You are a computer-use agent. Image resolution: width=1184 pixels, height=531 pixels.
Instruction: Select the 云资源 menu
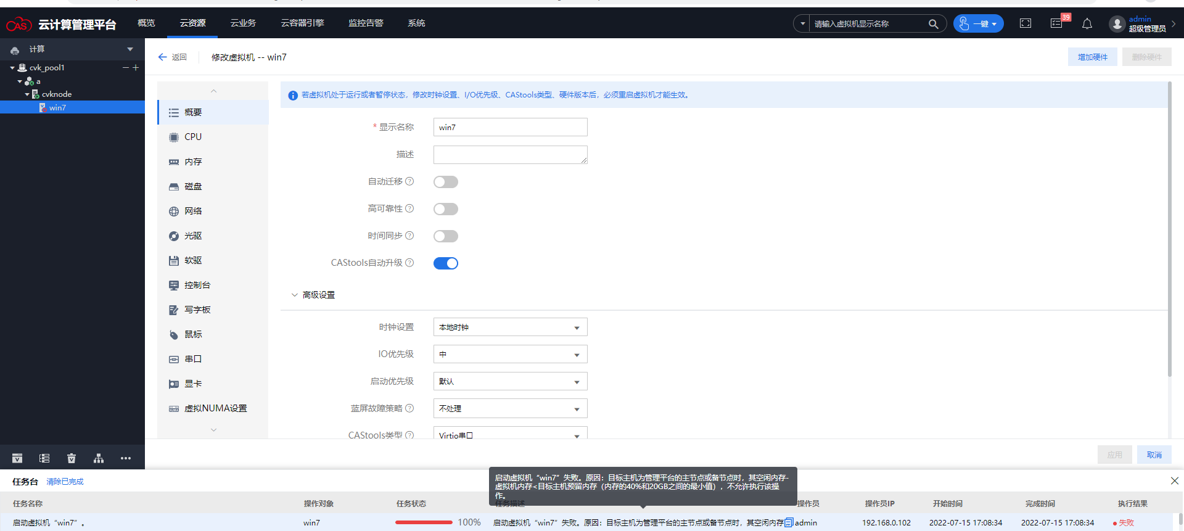192,23
